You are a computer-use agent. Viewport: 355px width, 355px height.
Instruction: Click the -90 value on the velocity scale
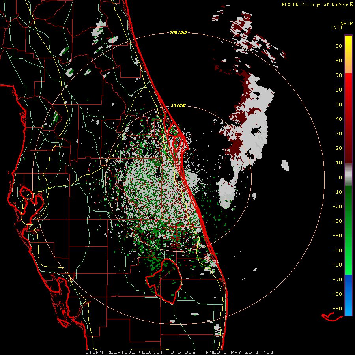337,309
